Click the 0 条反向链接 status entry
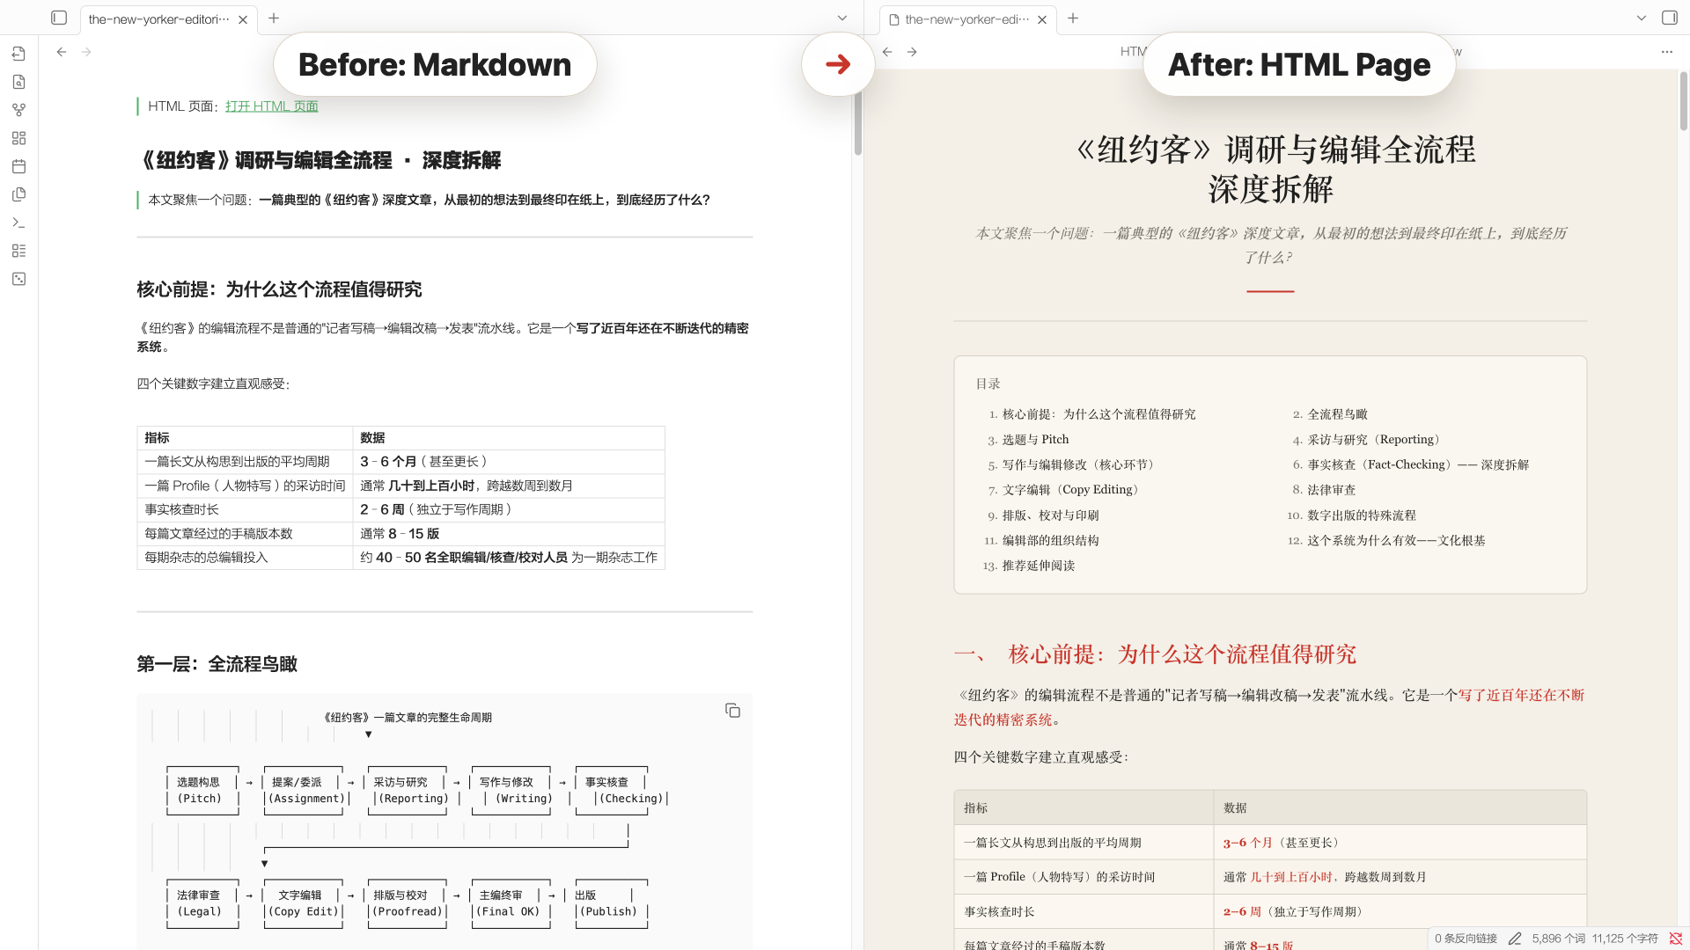This screenshot has height=950, width=1690. click(x=1466, y=939)
